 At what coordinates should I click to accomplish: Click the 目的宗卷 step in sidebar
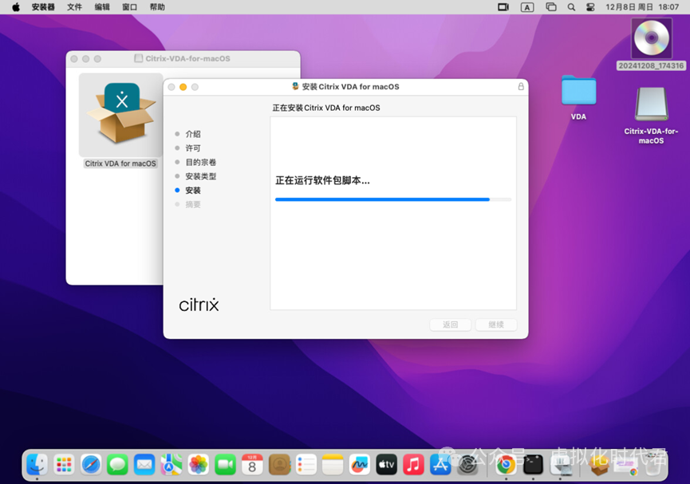point(201,162)
